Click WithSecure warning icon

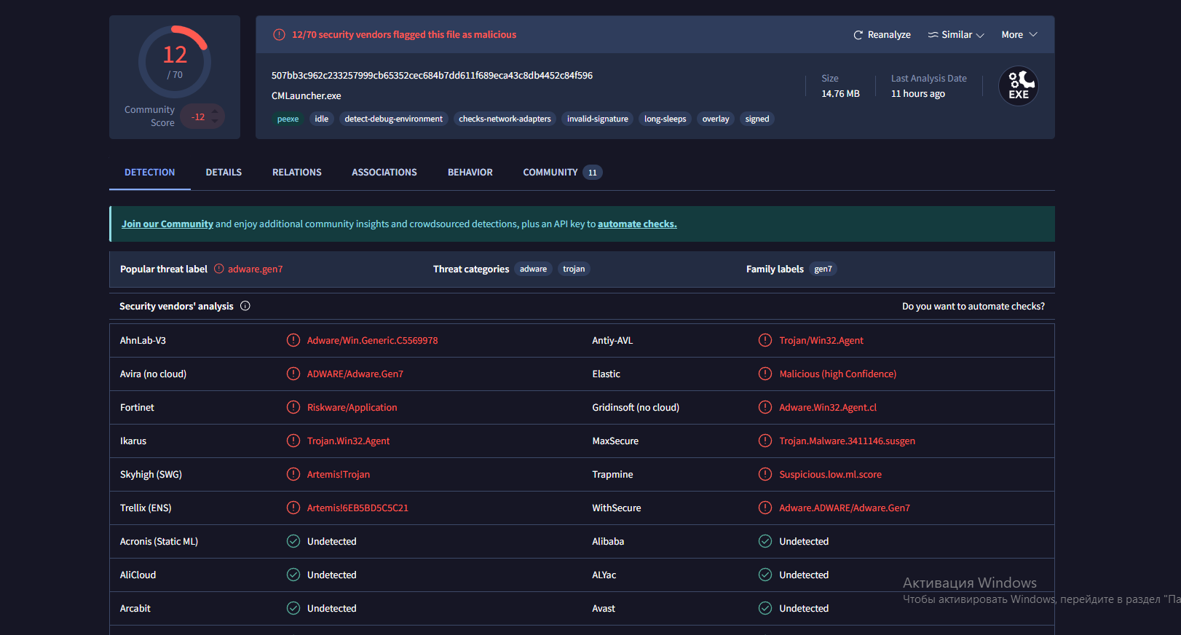pyautogui.click(x=765, y=508)
